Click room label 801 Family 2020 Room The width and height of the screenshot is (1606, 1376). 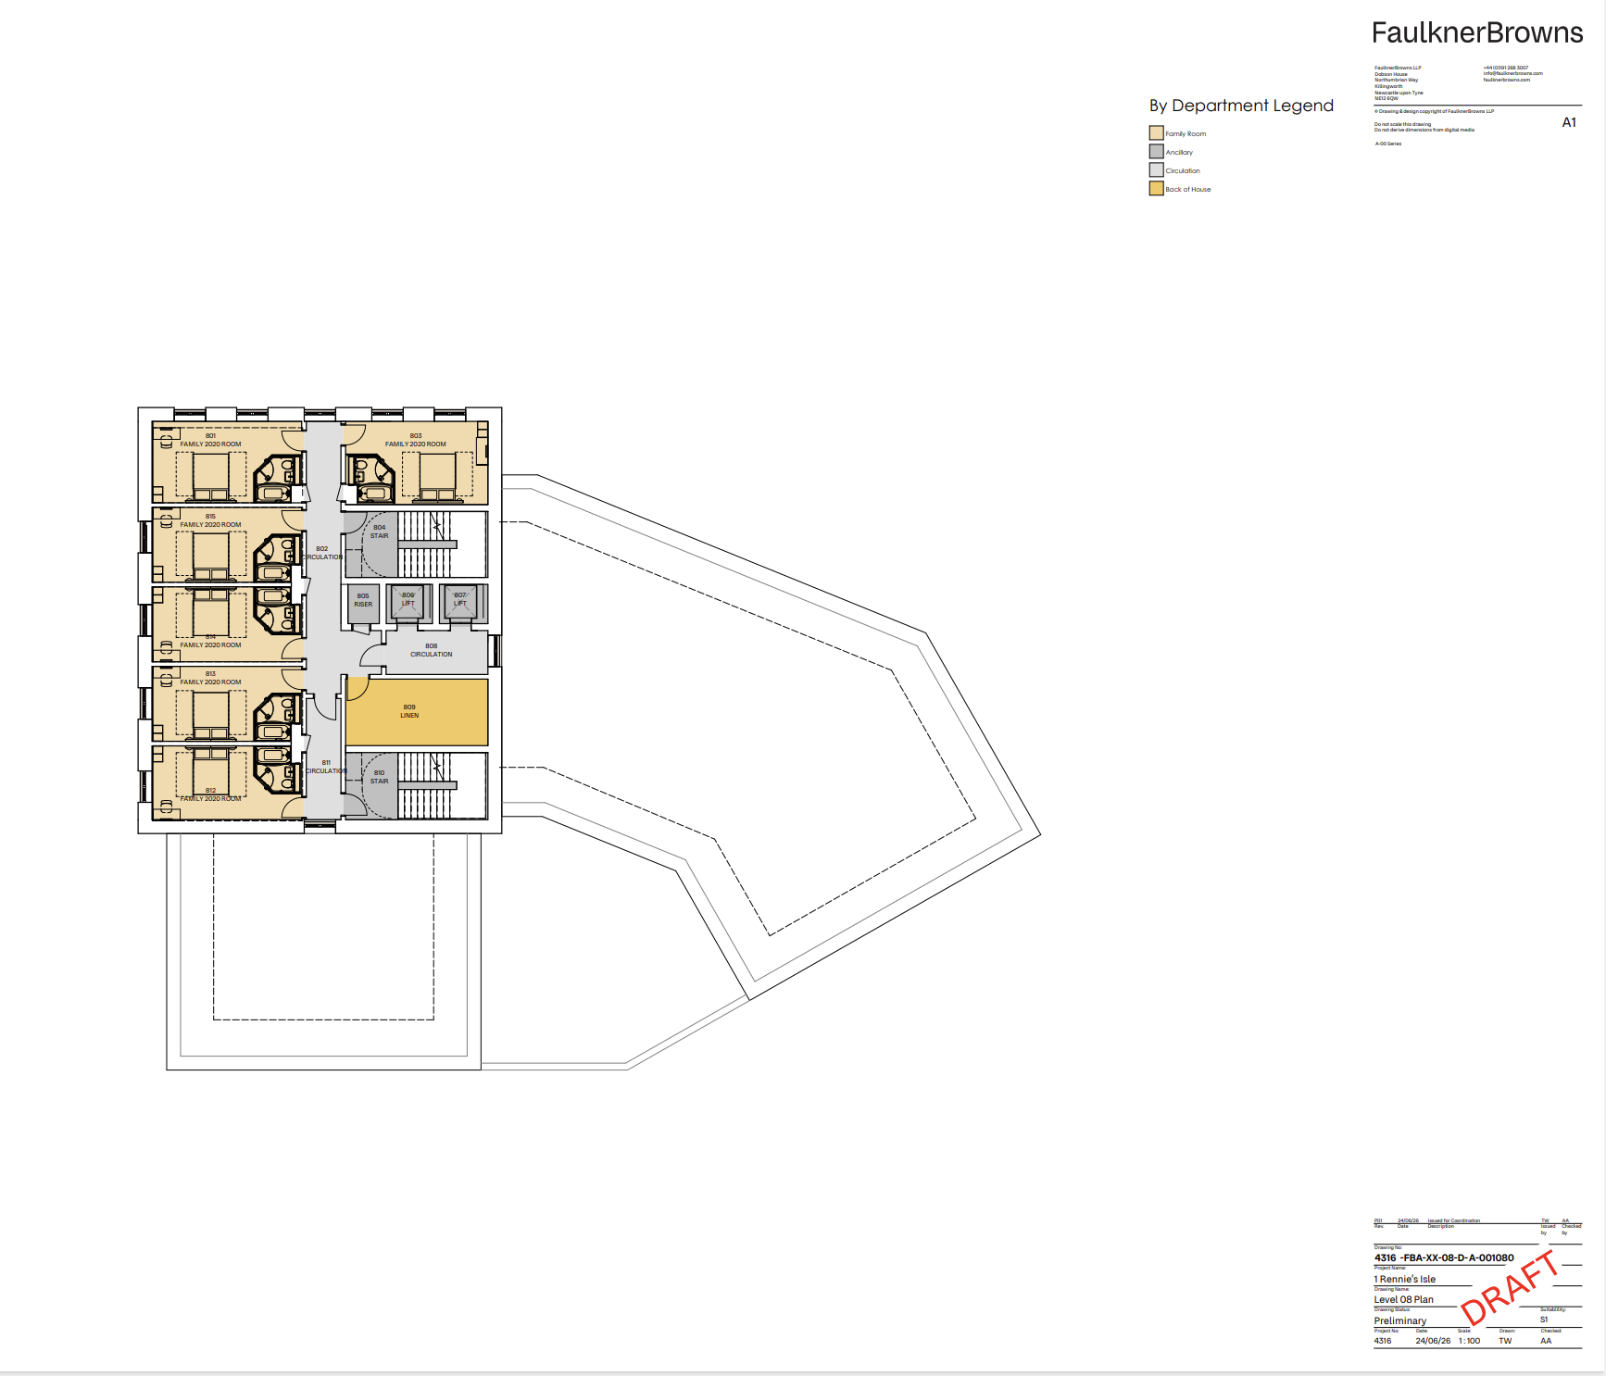tap(210, 440)
